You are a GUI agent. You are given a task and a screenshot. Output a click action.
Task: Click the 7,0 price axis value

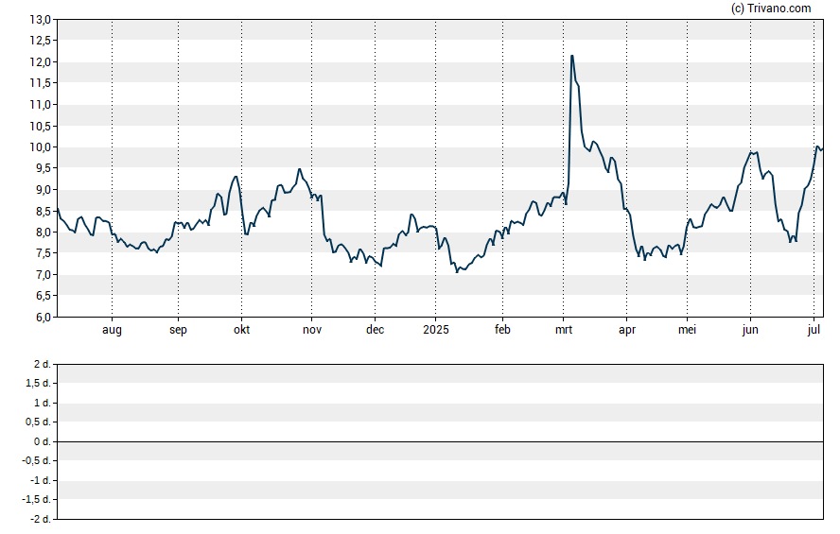point(44,275)
